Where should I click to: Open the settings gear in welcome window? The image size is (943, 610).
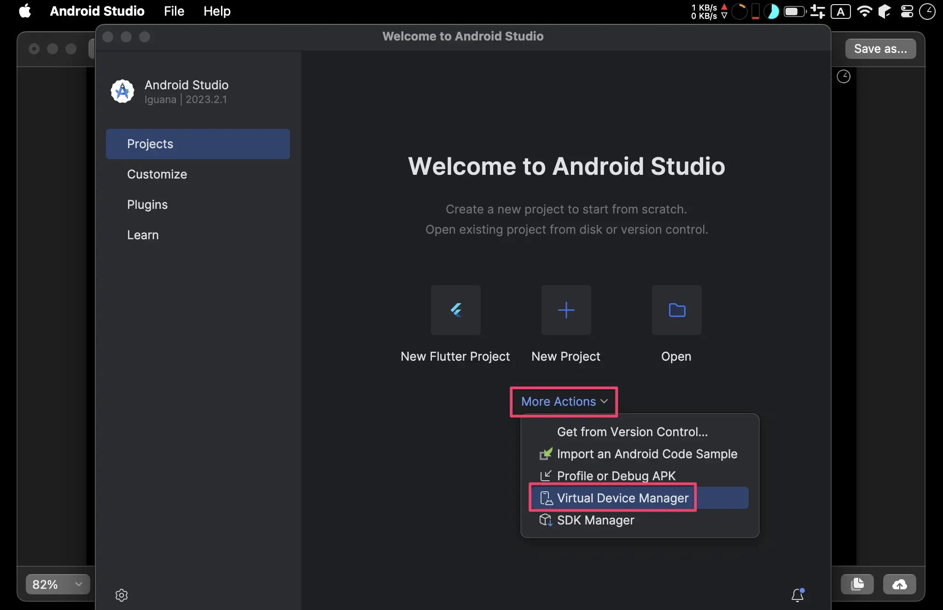[122, 595]
